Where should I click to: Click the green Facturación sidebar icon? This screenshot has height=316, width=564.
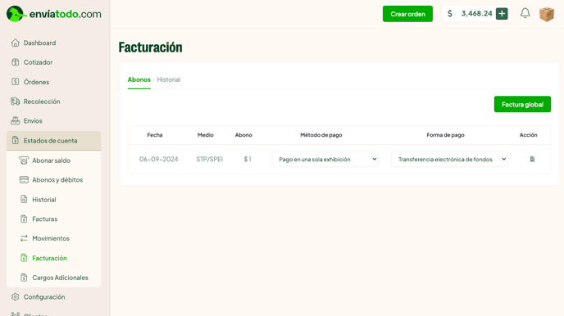coord(24,258)
